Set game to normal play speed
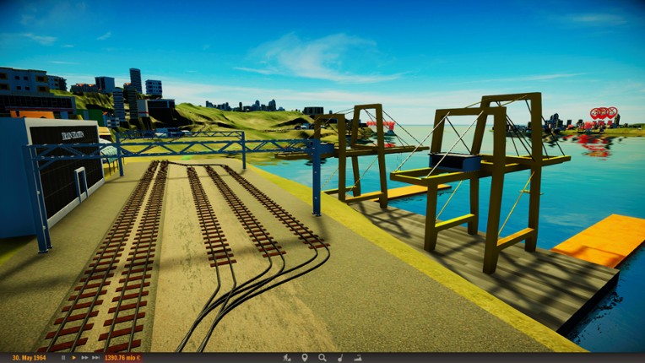The height and width of the screenshot is (363, 645). tap(73, 358)
